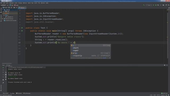Open the VCS menu
The width and height of the screenshot is (170, 96).
click(x=39, y=3)
